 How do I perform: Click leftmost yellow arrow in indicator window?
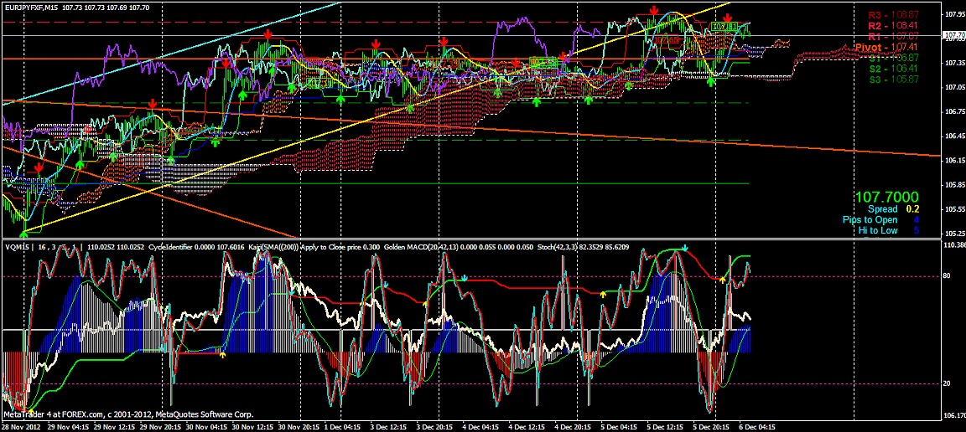click(x=223, y=355)
